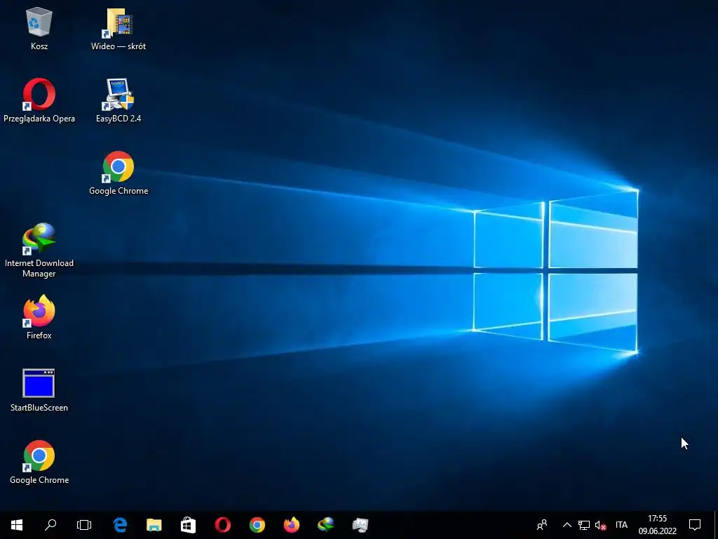The image size is (718, 539).
Task: Show hidden system tray icons
Action: 567,525
